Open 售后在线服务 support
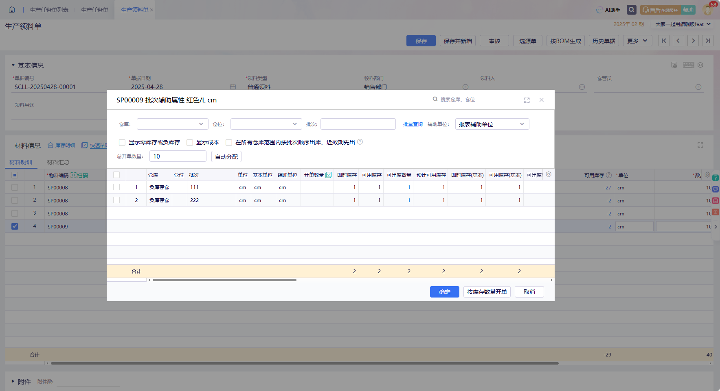Image resolution: width=720 pixels, height=391 pixels. click(660, 10)
